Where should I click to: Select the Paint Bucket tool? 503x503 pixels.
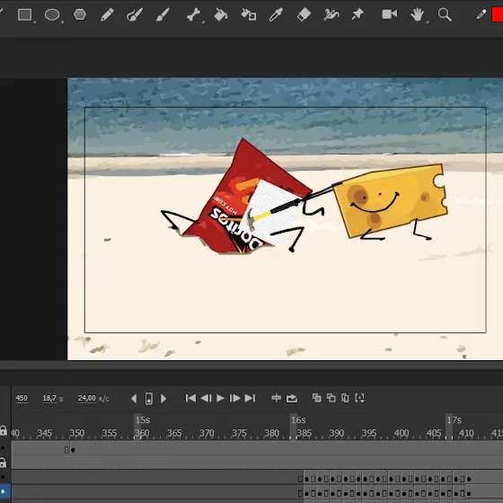pyautogui.click(x=221, y=14)
